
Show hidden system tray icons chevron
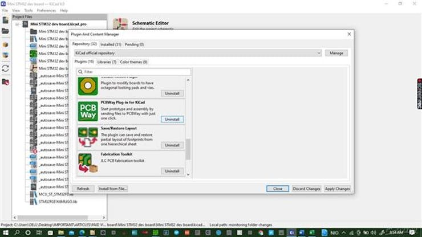(343, 232)
